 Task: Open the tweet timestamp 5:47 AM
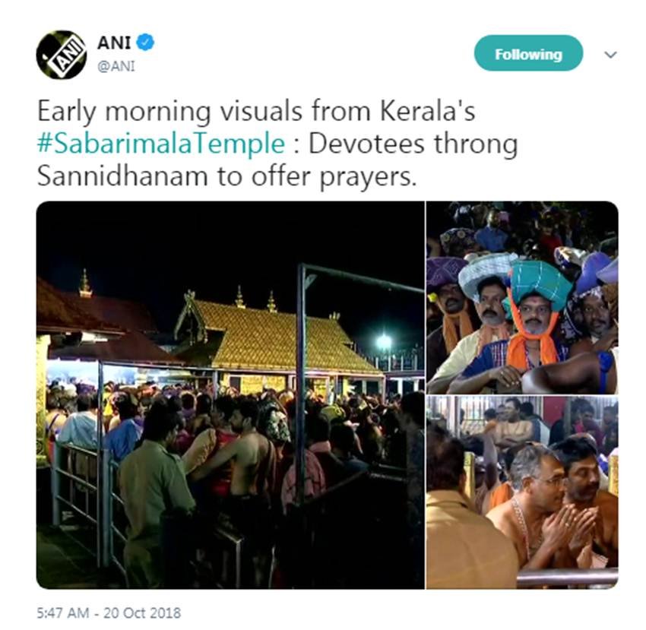point(63,613)
